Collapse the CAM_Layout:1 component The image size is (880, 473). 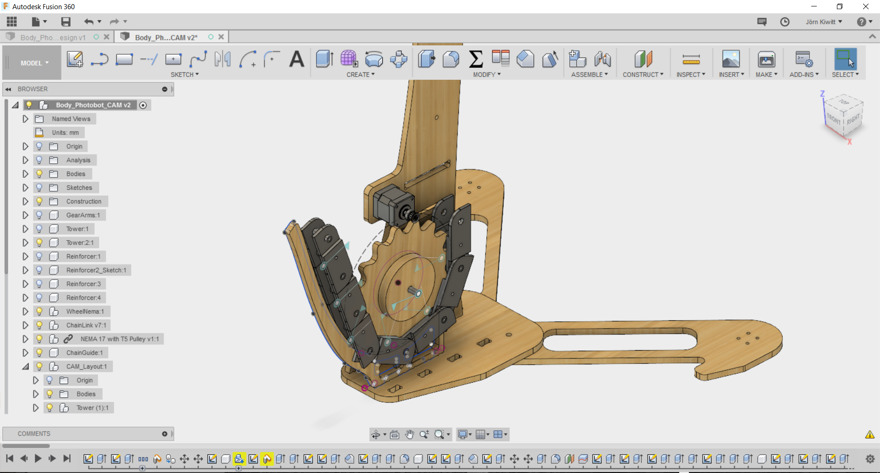pos(26,366)
